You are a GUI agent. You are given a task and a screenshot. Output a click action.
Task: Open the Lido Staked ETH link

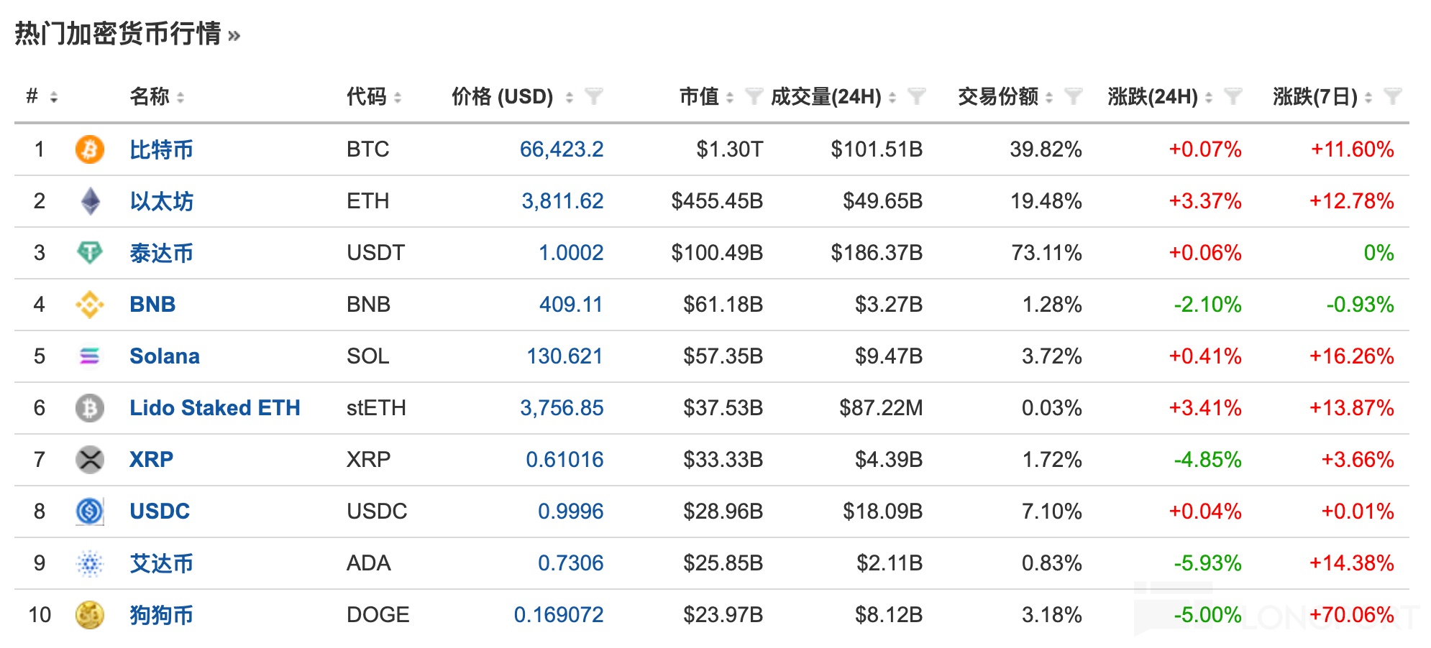pyautogui.click(x=214, y=408)
